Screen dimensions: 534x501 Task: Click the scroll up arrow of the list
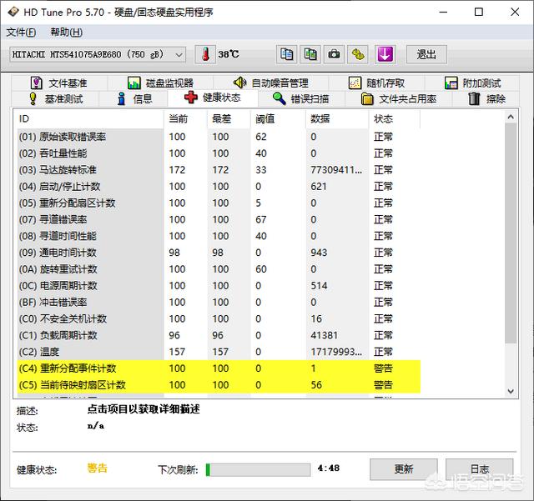(x=511, y=117)
